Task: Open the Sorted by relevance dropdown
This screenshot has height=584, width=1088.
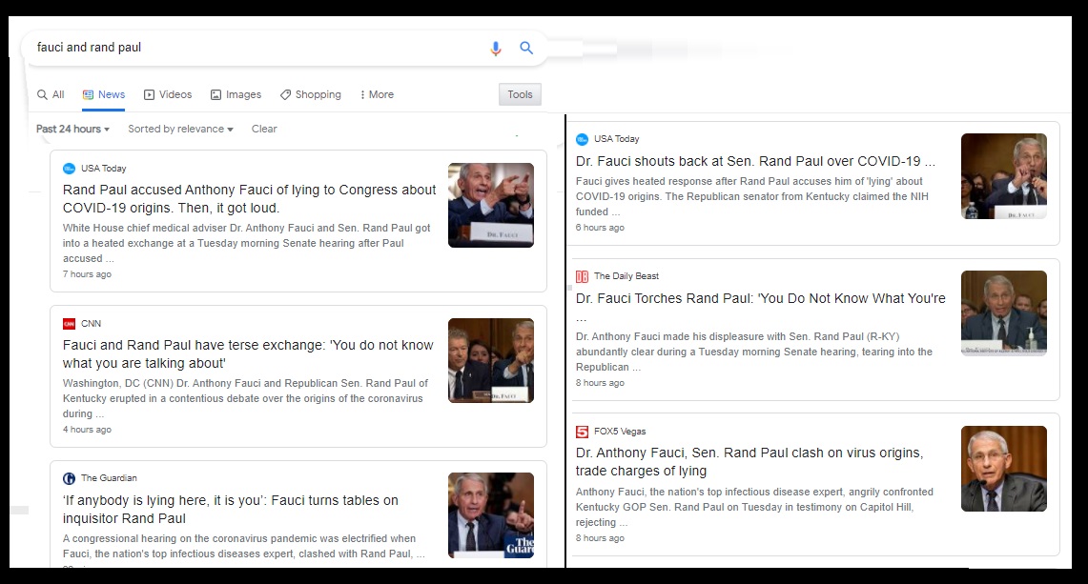Action: click(180, 129)
